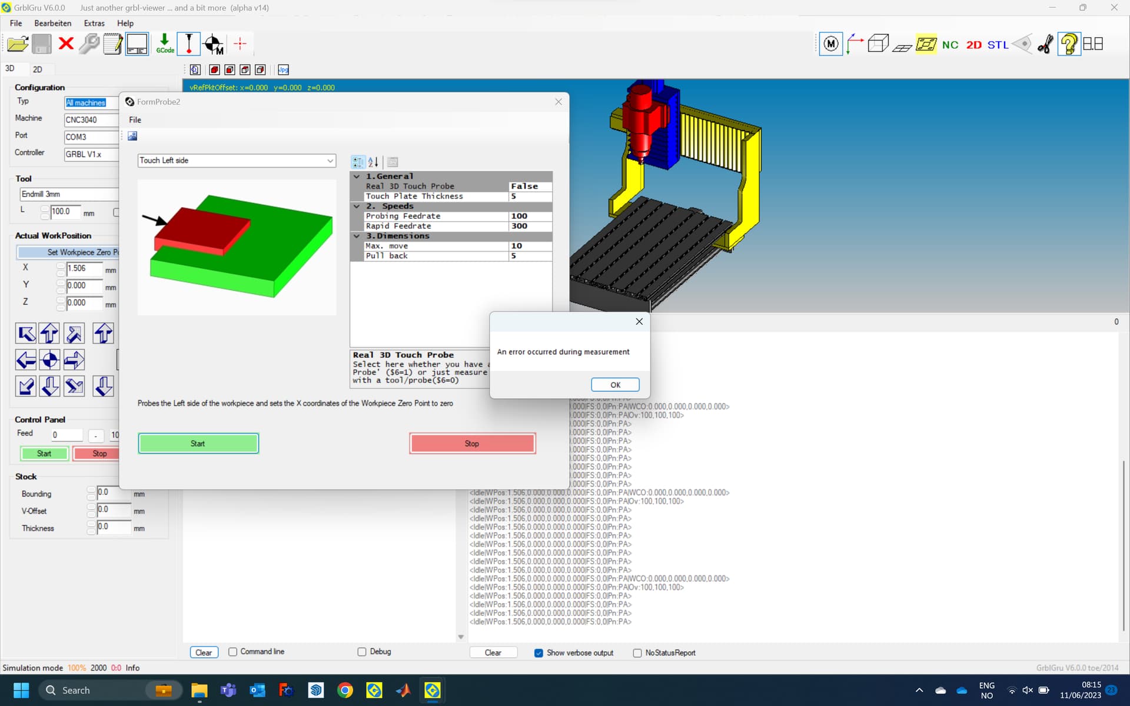
Task: Click the Probing Feedrate value field
Action: coord(530,216)
